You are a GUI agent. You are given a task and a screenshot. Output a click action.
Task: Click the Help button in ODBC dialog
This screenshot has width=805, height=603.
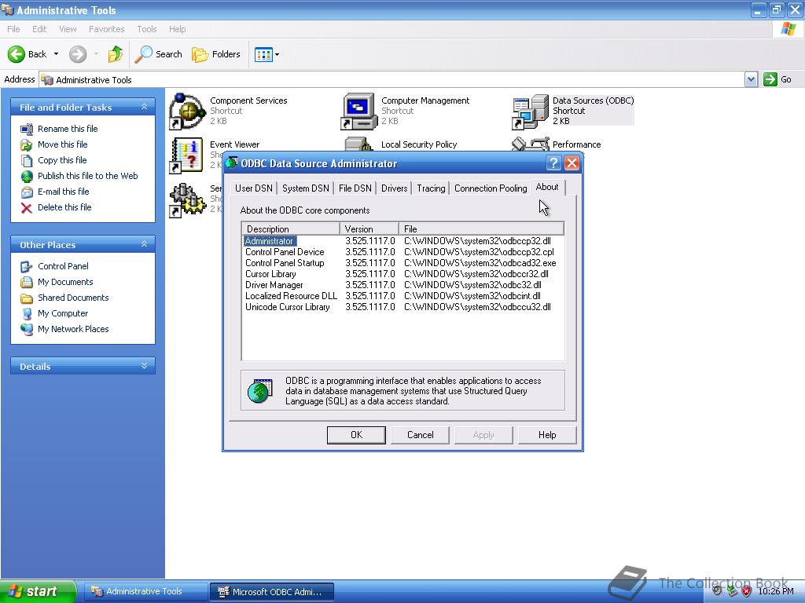click(x=547, y=435)
